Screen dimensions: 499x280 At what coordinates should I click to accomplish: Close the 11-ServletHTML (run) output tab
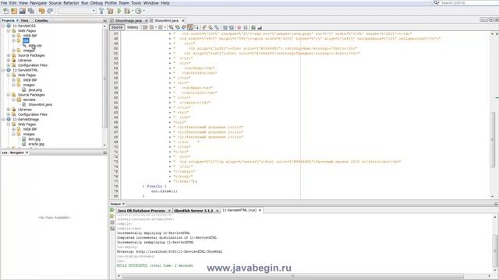(x=260, y=210)
